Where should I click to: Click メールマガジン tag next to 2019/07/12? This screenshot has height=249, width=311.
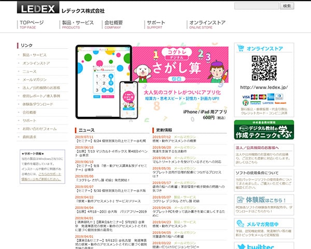tap(185, 137)
